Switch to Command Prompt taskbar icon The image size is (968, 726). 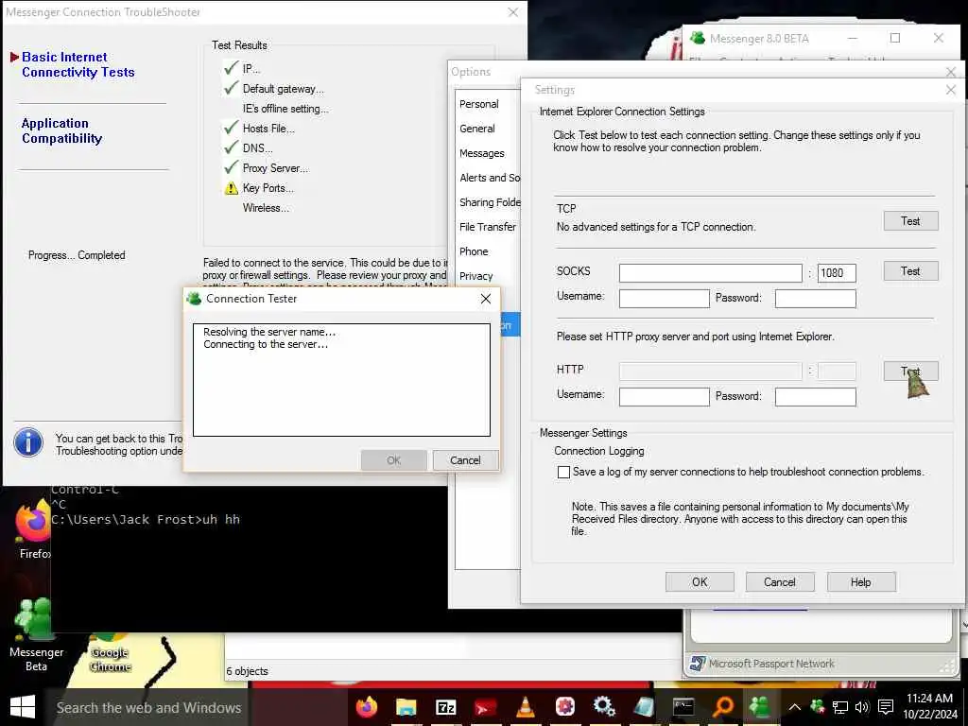click(683, 707)
